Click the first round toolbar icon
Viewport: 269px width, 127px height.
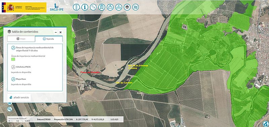76,7
